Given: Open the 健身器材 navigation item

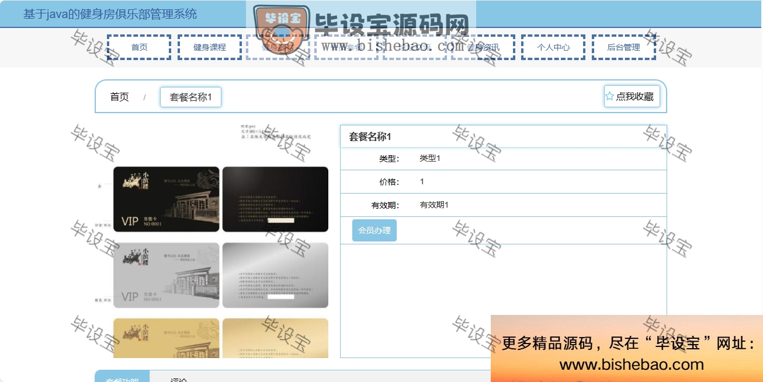Looking at the screenshot, I should tap(278, 47).
